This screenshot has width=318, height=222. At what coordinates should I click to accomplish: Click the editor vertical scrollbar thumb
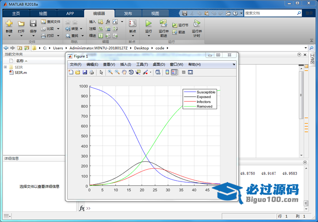[x=301, y=95]
